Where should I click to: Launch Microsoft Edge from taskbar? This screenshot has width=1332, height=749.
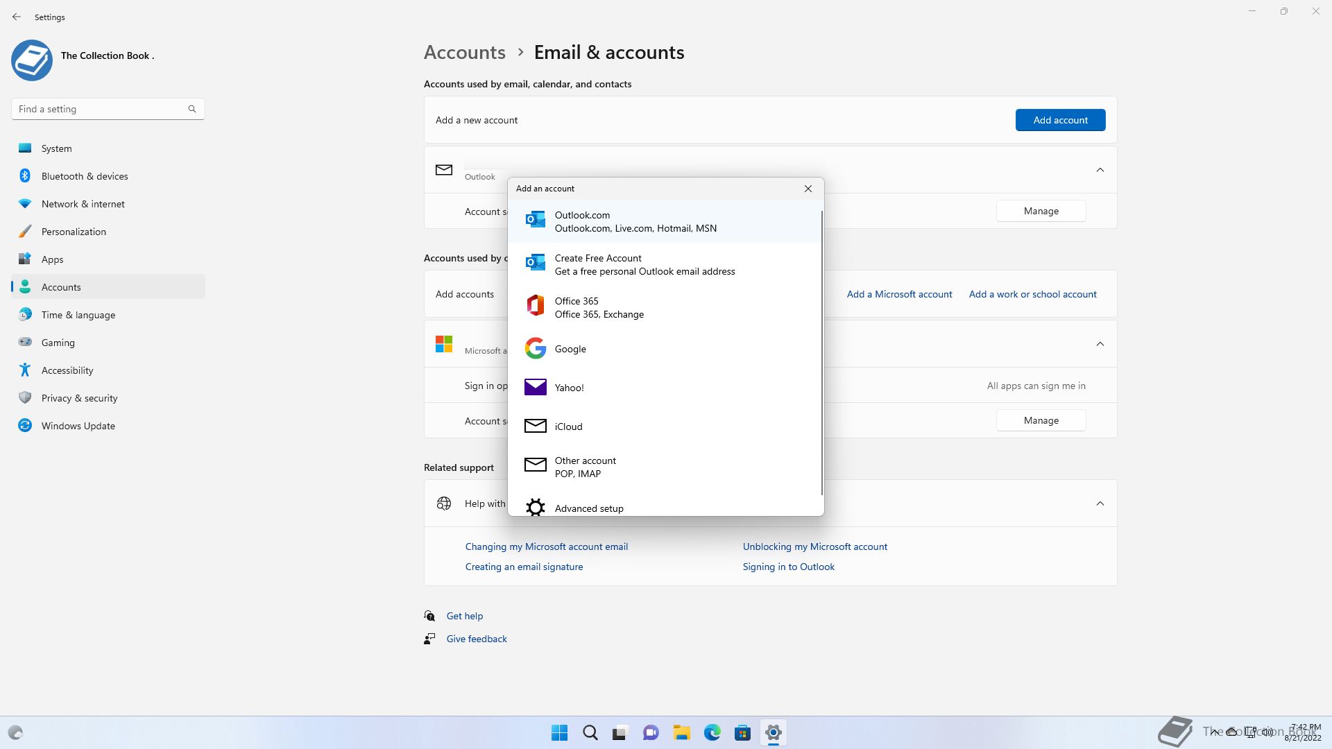pyautogui.click(x=712, y=732)
